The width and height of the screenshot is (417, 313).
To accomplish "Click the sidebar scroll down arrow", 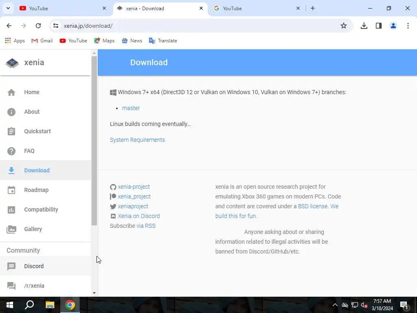I will click(x=94, y=293).
